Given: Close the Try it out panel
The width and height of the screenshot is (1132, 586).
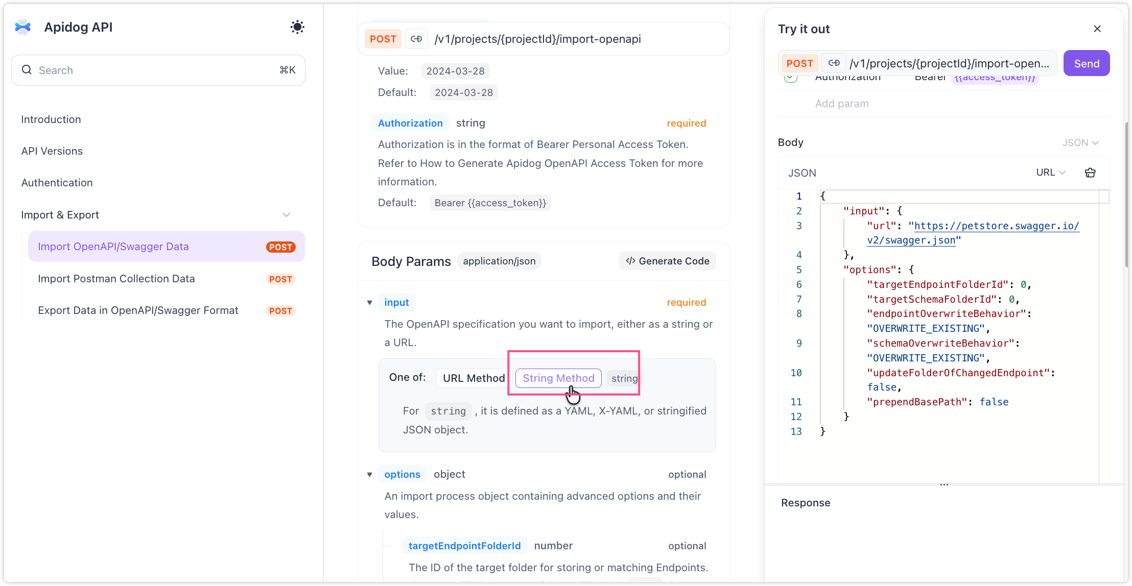Looking at the screenshot, I should pyautogui.click(x=1097, y=29).
